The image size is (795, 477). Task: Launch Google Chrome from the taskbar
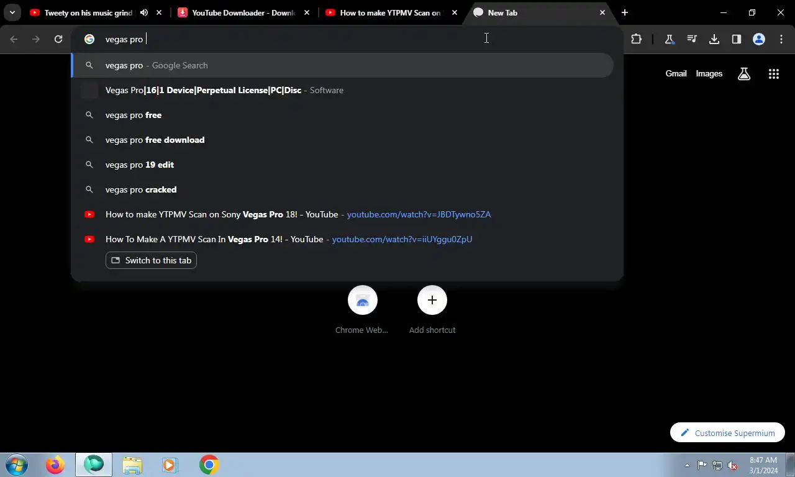pos(209,465)
